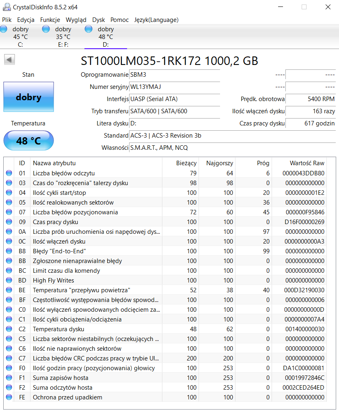Viewport: 339px width, 412px height.
Task: Click the serial number field WL13YMAJ
Action: pyautogui.click(x=174, y=87)
